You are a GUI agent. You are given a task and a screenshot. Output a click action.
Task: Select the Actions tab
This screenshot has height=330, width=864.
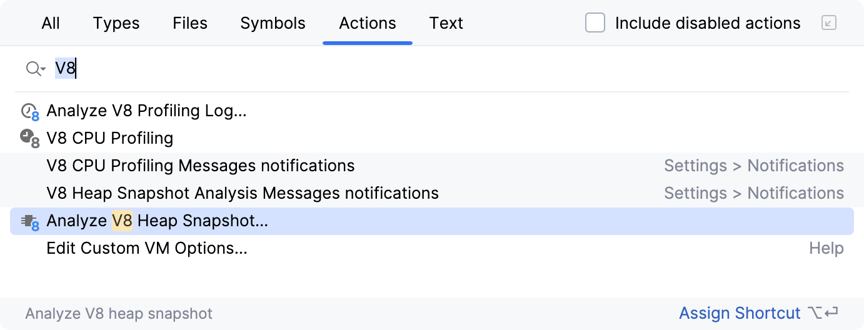click(368, 24)
